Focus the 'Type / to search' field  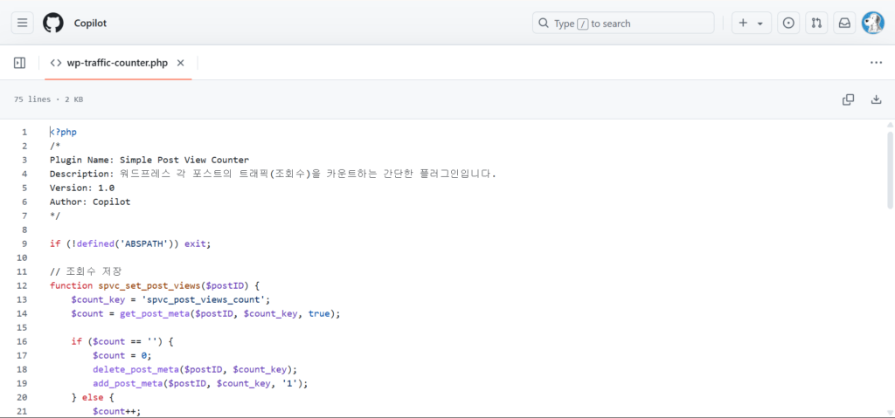(x=623, y=24)
